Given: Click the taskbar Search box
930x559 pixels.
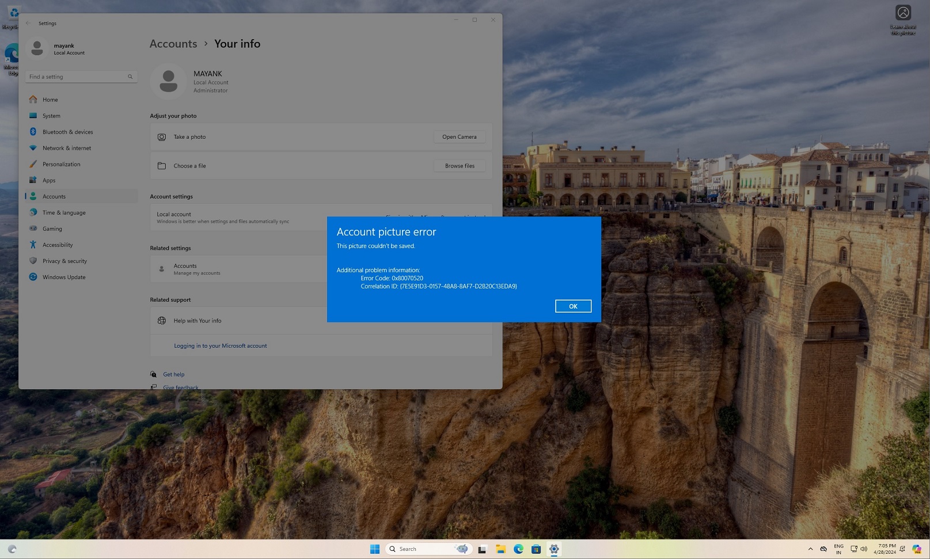Looking at the screenshot, I should click(x=429, y=549).
